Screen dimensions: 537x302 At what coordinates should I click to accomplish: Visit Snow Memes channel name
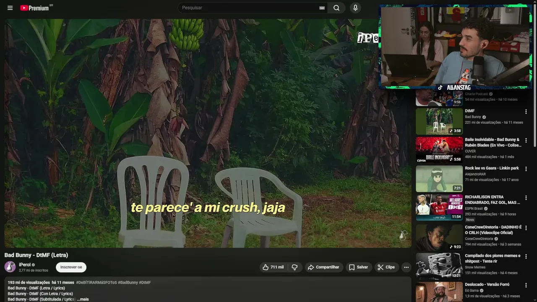tap(475, 267)
